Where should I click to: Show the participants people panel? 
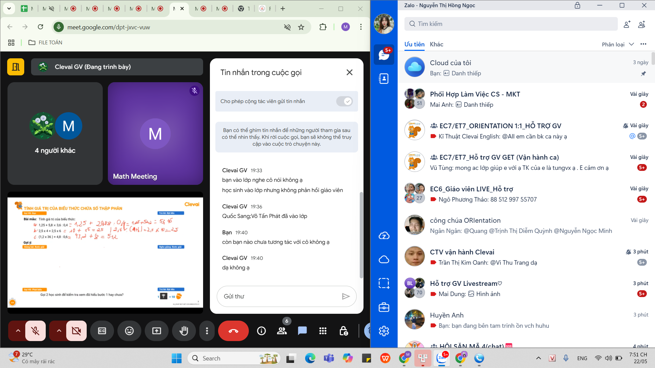point(282,331)
